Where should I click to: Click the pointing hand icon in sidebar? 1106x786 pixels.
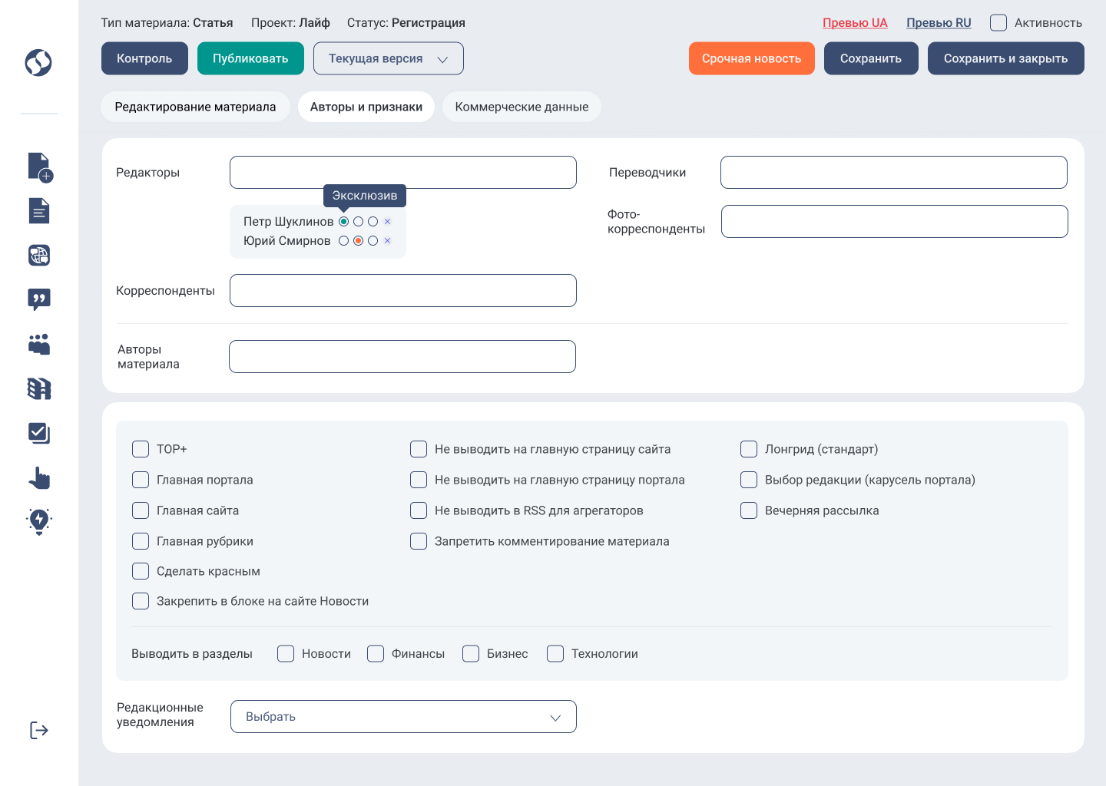pos(39,477)
